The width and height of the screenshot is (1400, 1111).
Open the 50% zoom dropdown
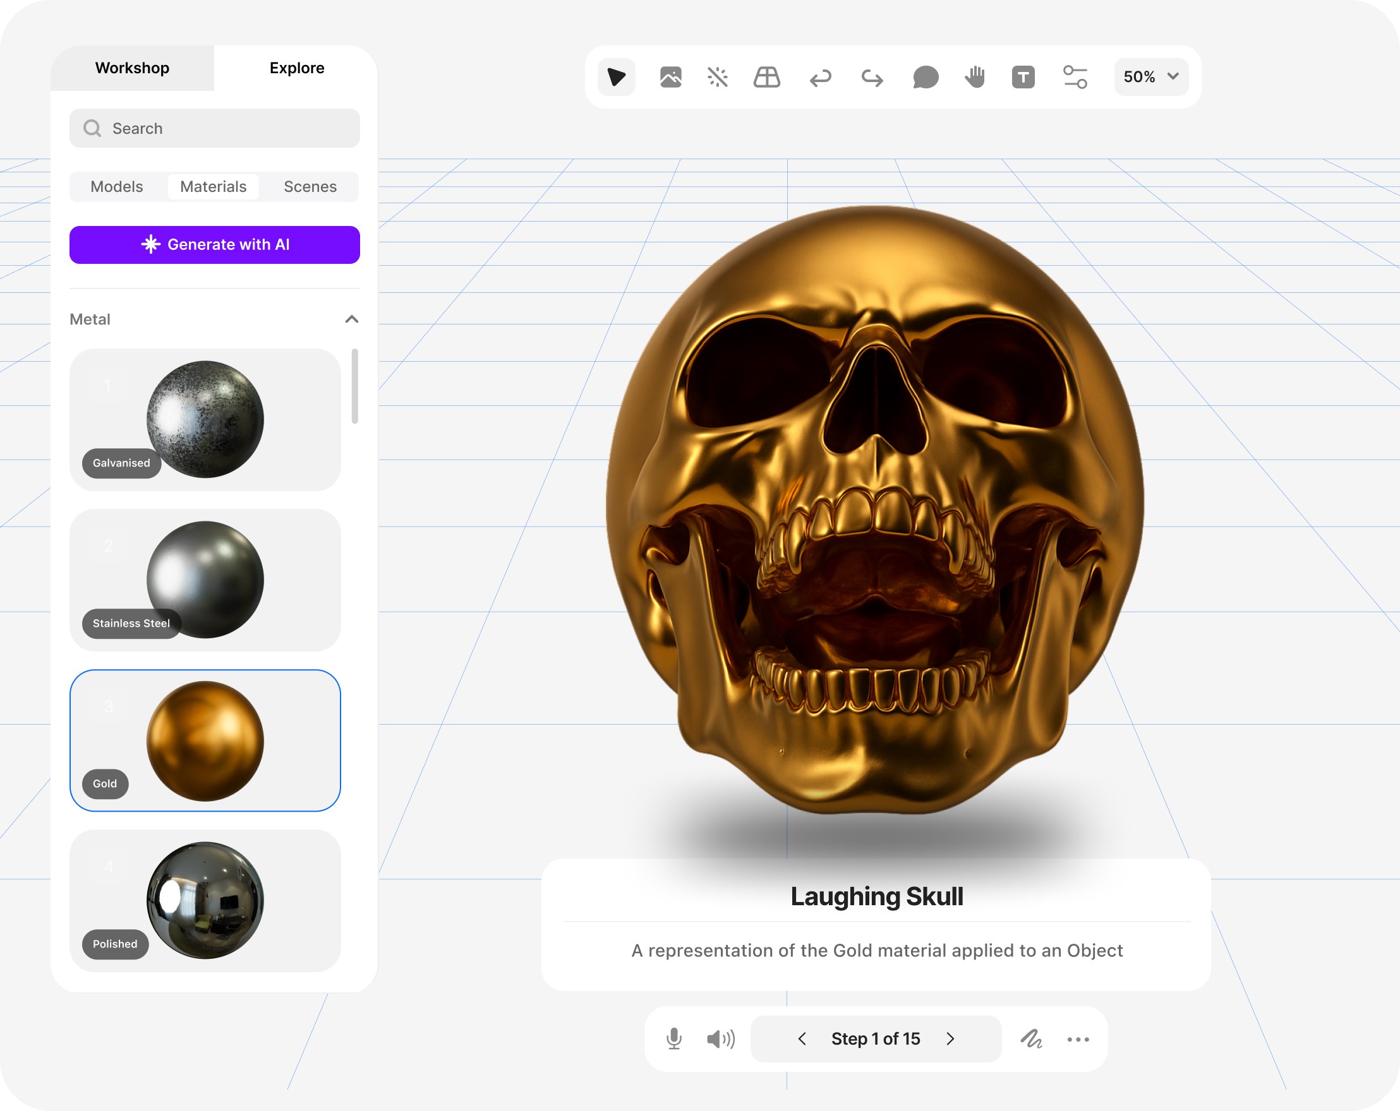pos(1150,77)
